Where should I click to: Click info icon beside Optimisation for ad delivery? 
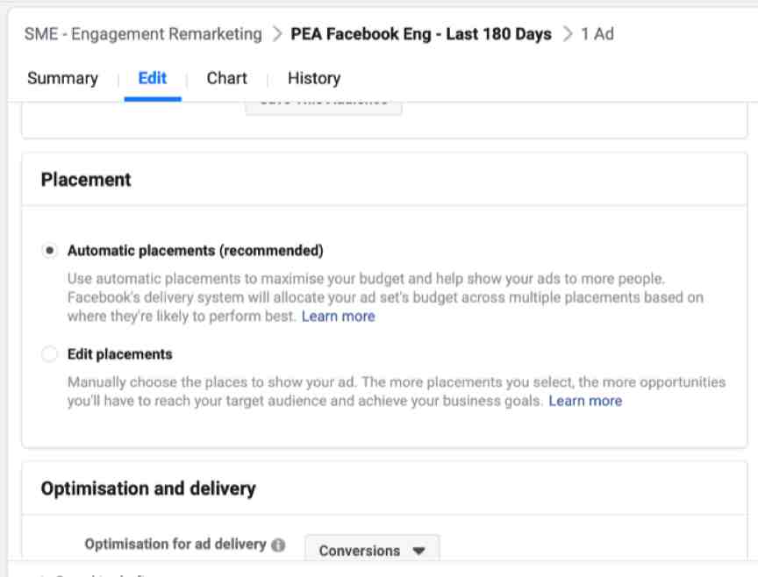(278, 545)
